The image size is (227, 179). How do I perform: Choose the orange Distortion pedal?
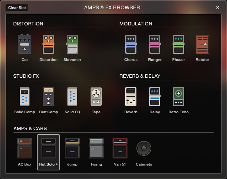pos(48,45)
